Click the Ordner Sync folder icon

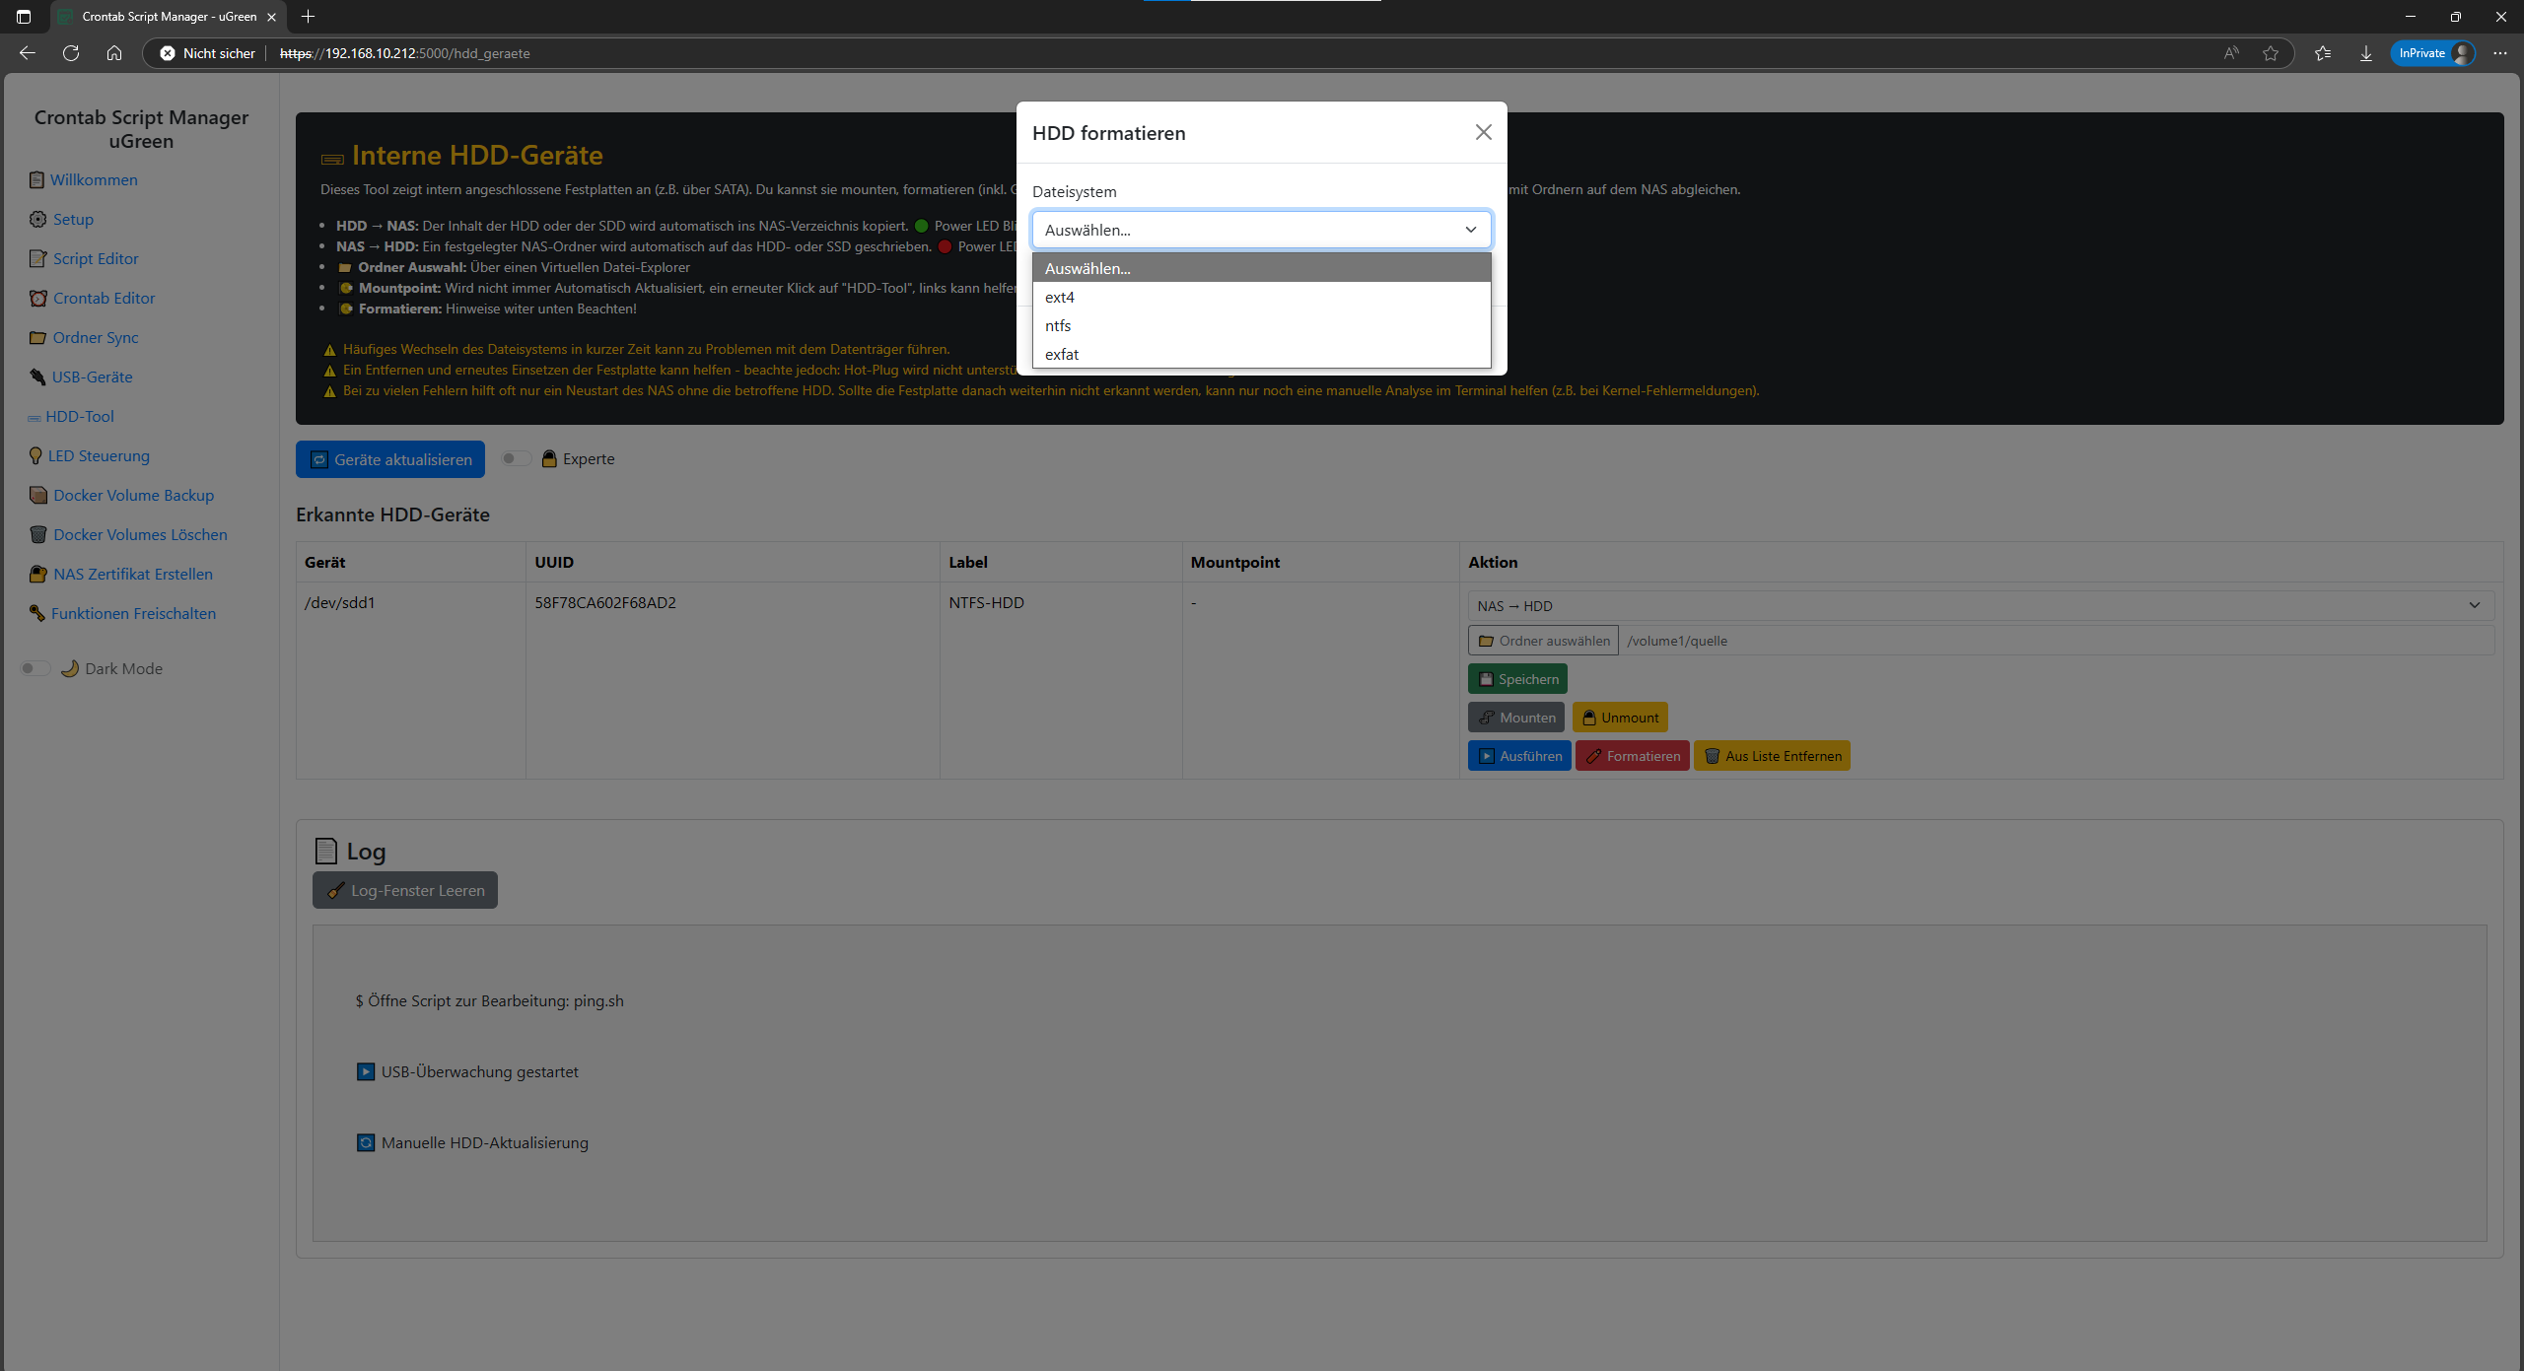(x=37, y=337)
